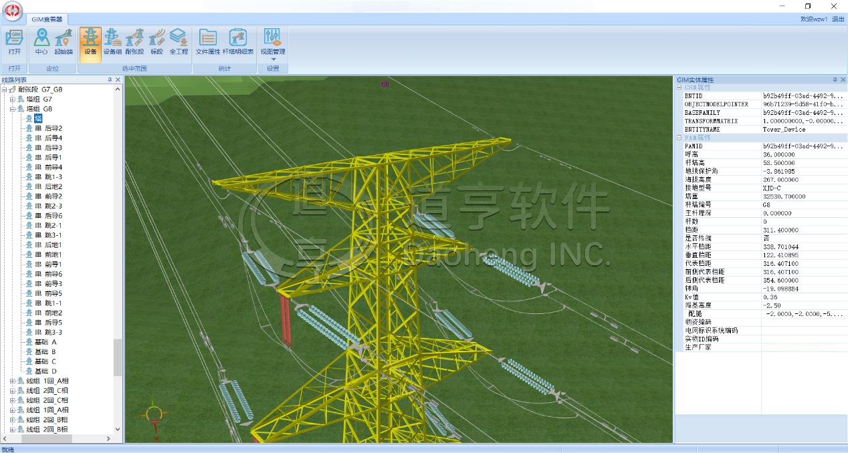
Task: Select tree item 基础 C
Action: (x=45, y=361)
